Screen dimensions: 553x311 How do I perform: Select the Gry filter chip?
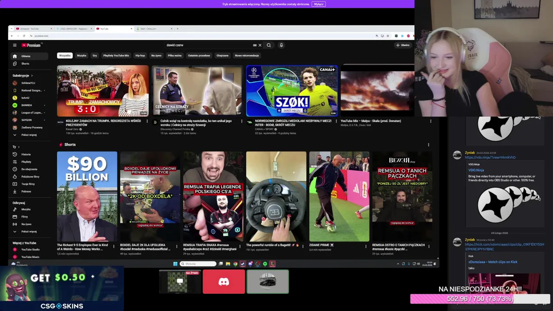(95, 55)
